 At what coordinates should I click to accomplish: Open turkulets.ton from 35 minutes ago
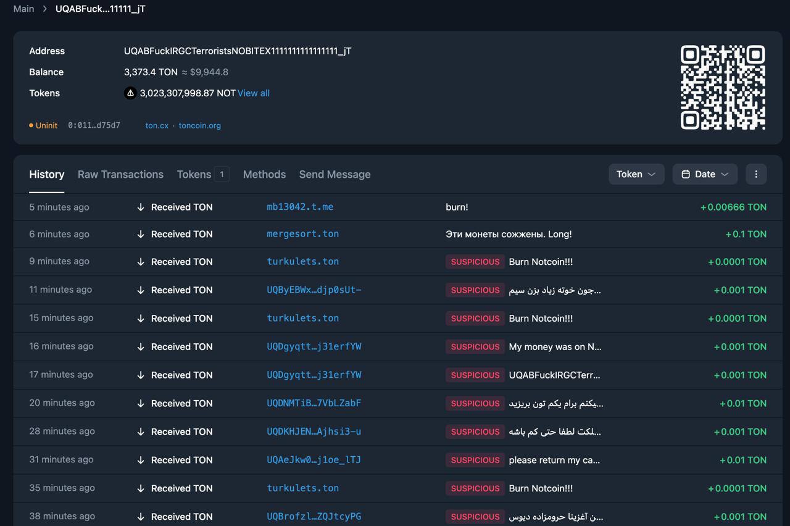302,488
